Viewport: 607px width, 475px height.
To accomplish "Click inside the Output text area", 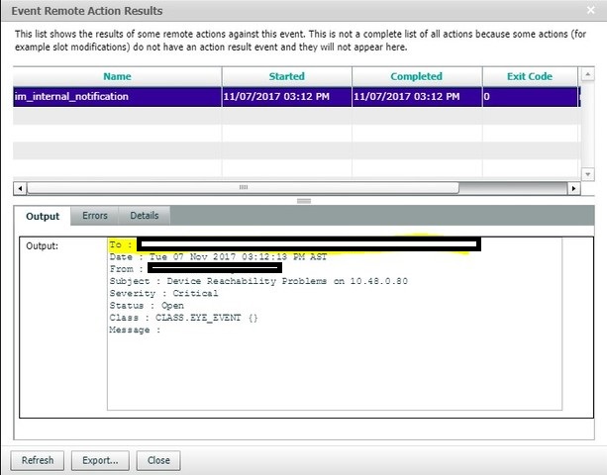I will click(333, 376).
